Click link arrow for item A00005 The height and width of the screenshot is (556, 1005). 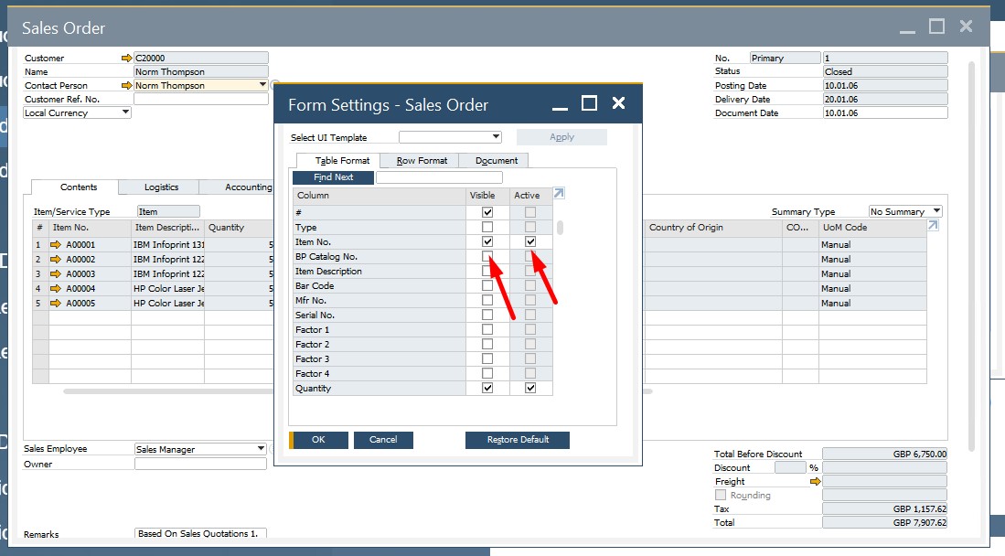[x=55, y=304]
